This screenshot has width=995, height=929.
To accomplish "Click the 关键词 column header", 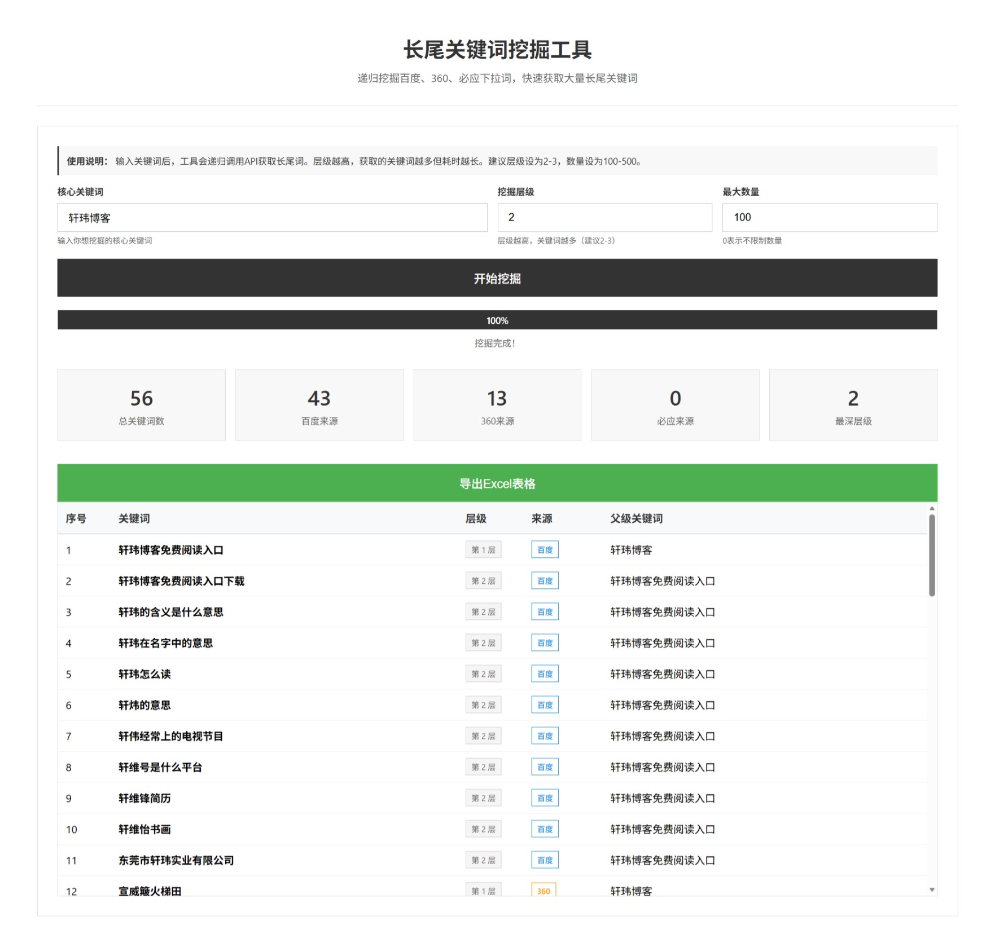I will click(134, 518).
